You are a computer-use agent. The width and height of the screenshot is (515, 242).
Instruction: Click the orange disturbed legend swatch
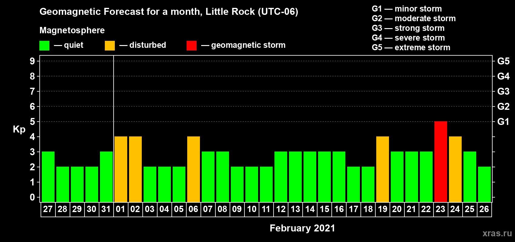click(110, 46)
